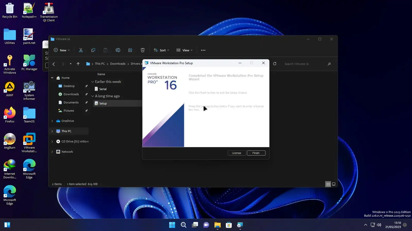This screenshot has width=412, height=231.
Task: Click the Rename icon in Explorer toolbar
Action: pyautogui.click(x=118, y=50)
